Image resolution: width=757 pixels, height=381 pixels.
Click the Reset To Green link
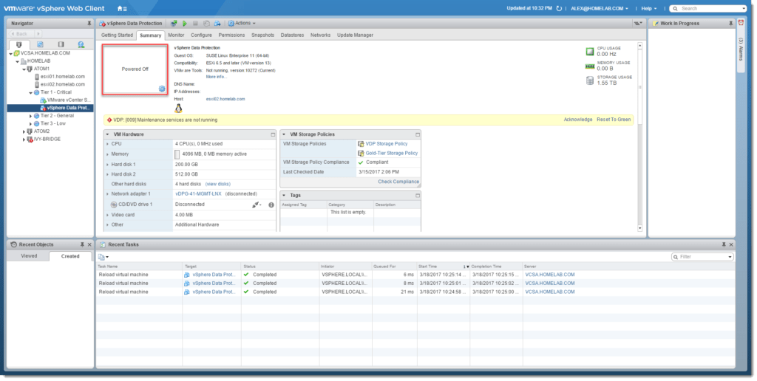tap(614, 120)
